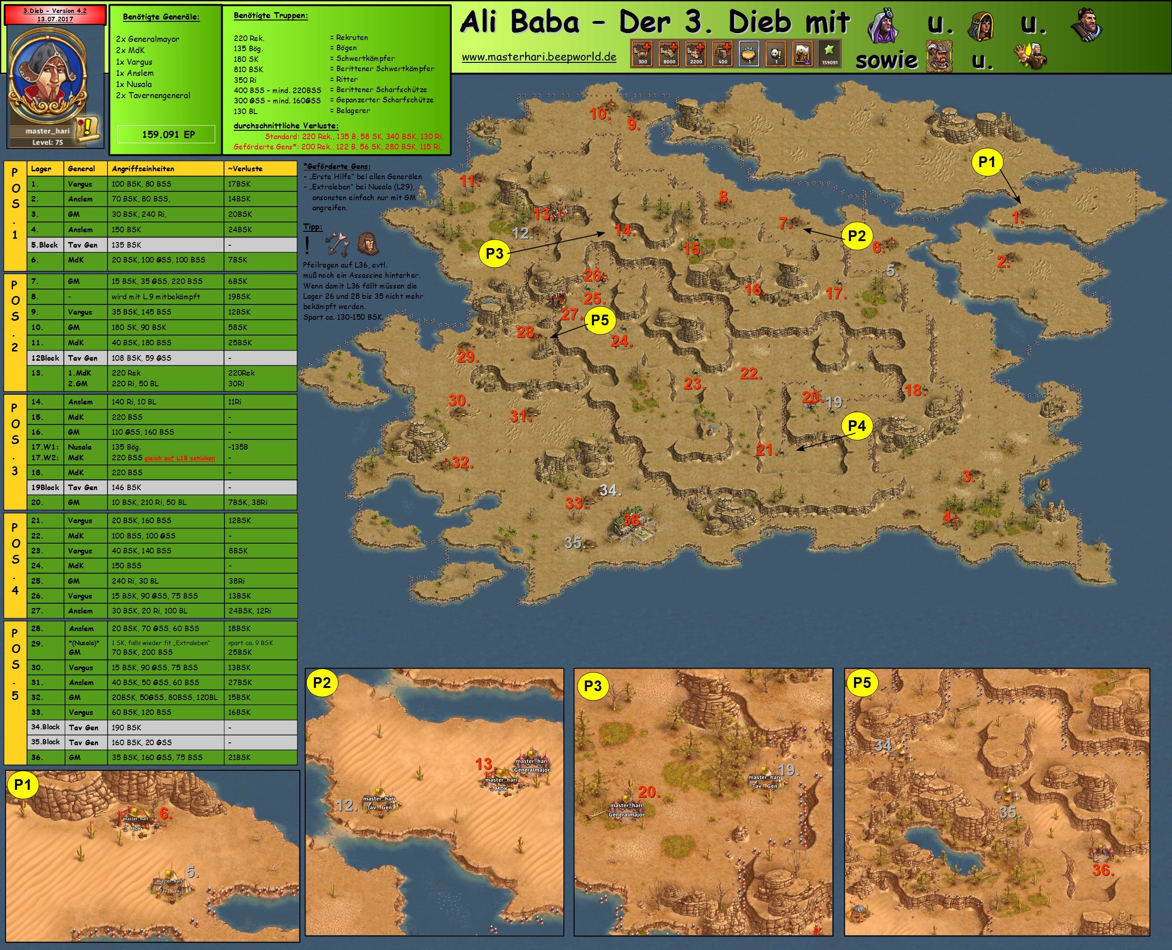Image resolution: width=1172 pixels, height=950 pixels.
Task: Click the 159.091 EP box
Action: (166, 134)
